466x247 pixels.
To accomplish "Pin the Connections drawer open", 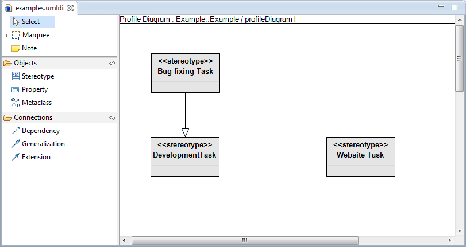I will [112, 117].
